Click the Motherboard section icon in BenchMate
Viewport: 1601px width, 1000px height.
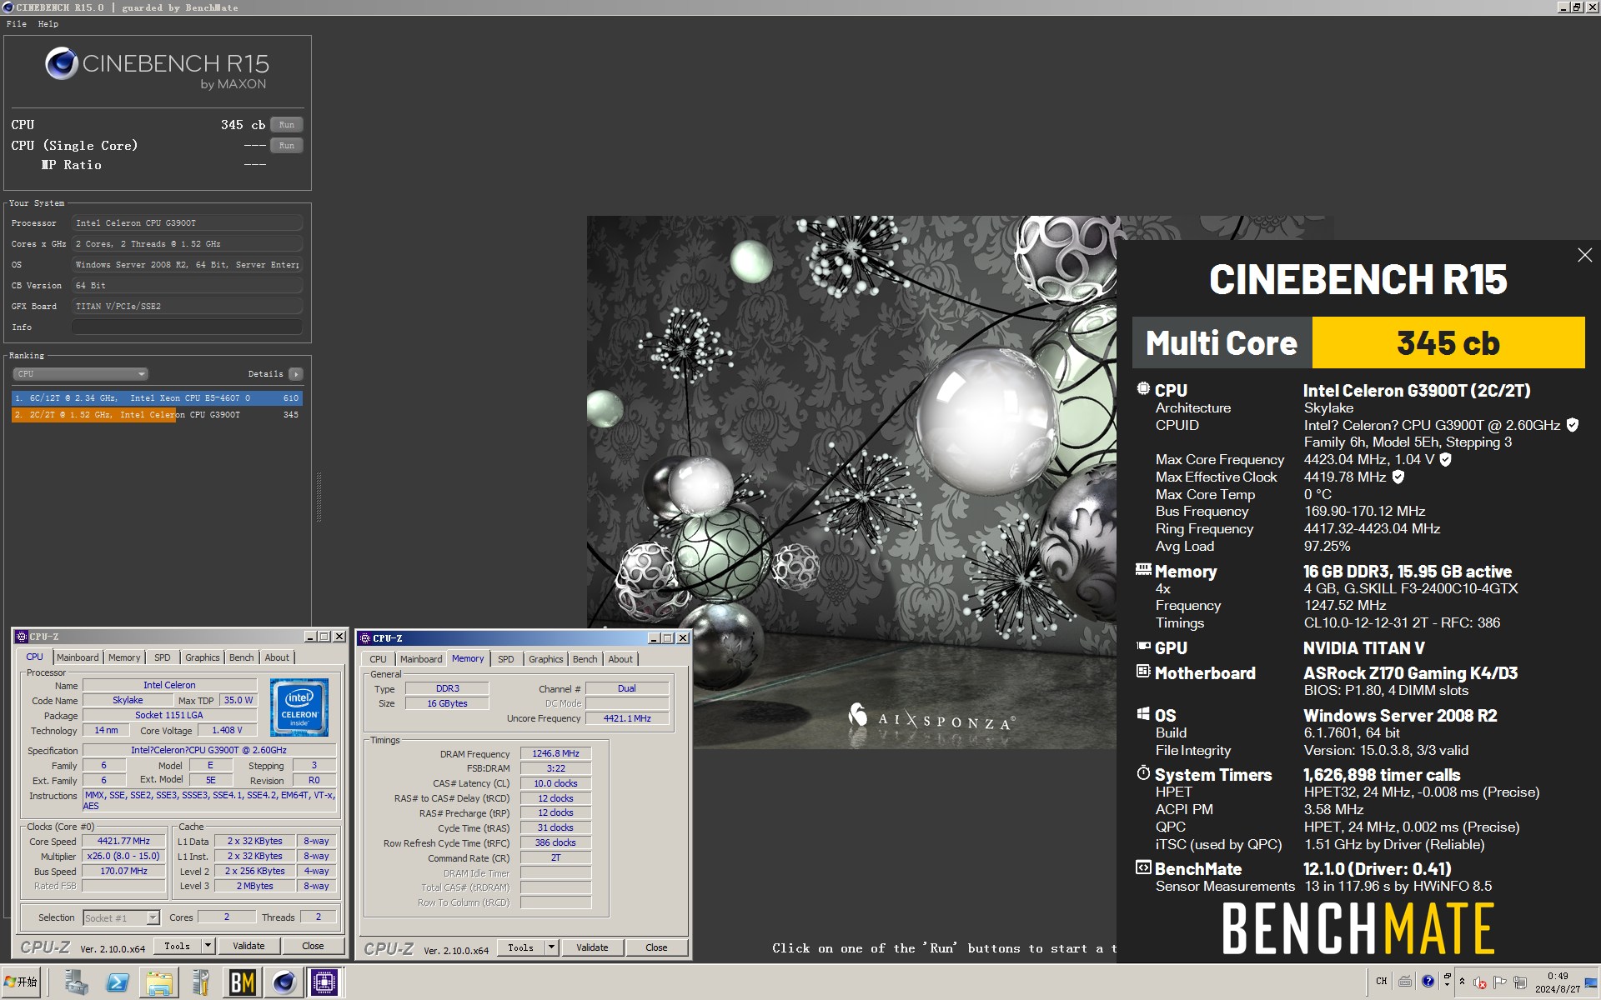click(x=1143, y=671)
